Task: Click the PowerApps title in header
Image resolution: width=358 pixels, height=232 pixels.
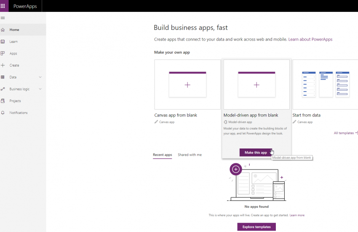Action: [25, 6]
